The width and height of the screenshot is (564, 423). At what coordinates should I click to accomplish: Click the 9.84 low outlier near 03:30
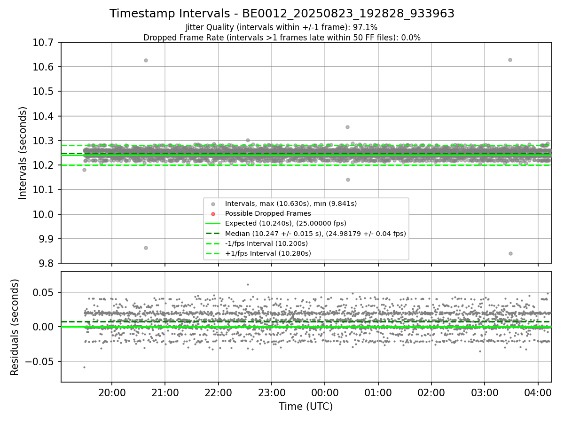(510, 253)
